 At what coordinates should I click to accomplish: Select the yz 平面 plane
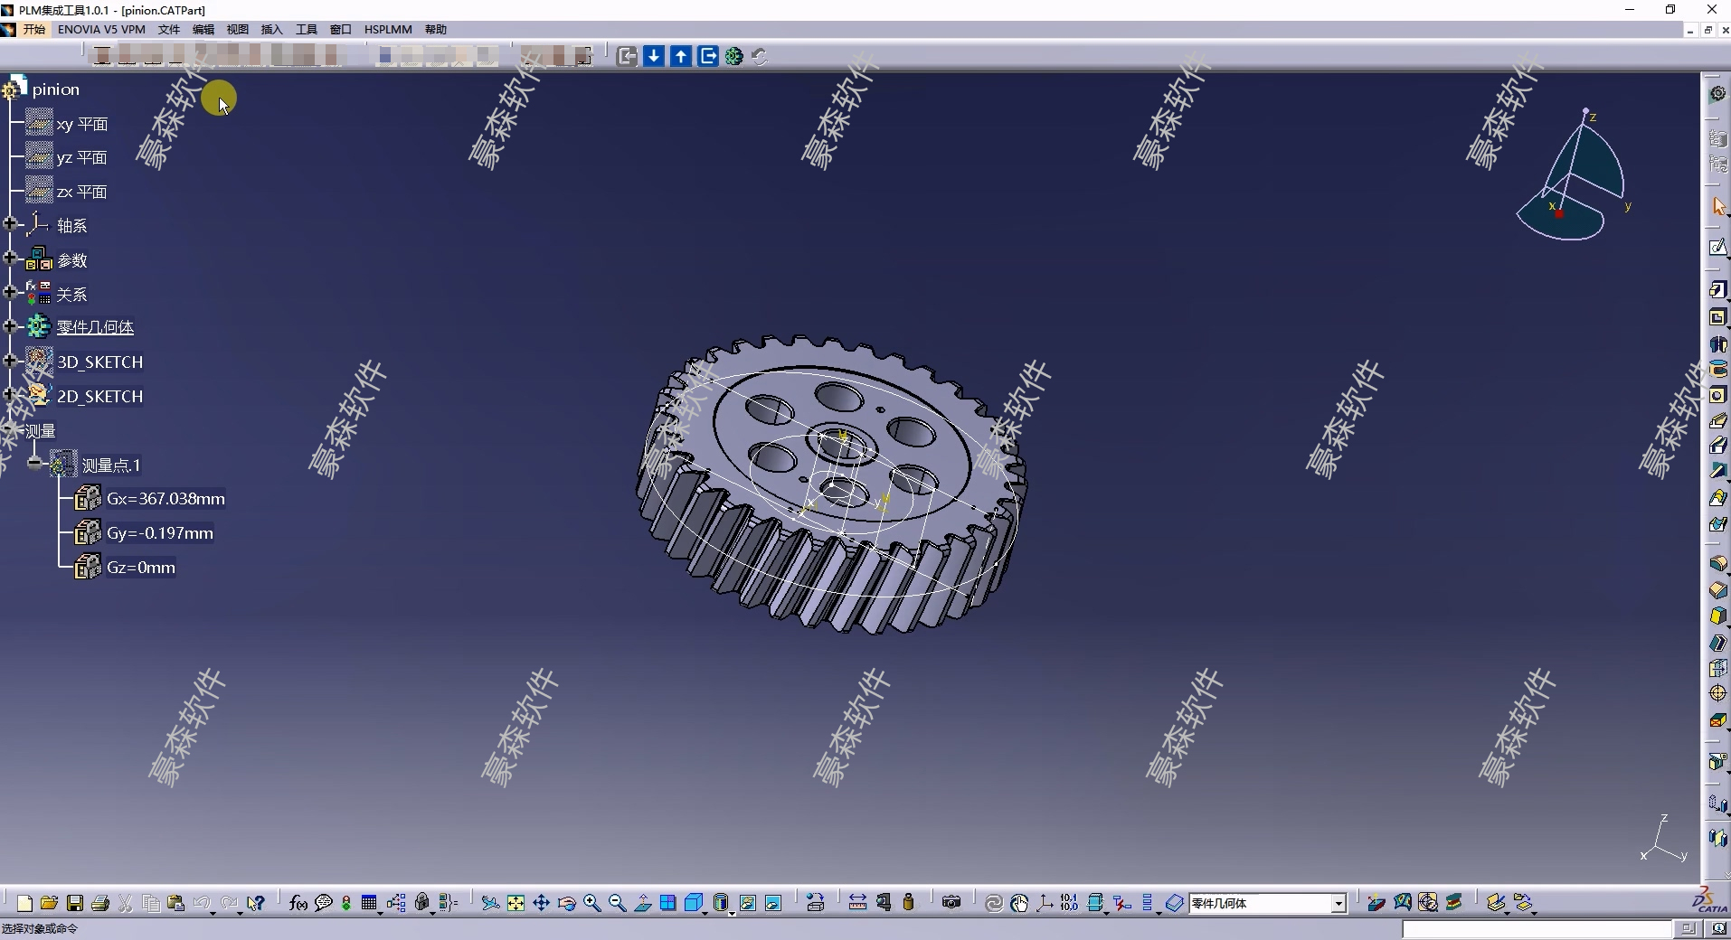click(x=81, y=158)
